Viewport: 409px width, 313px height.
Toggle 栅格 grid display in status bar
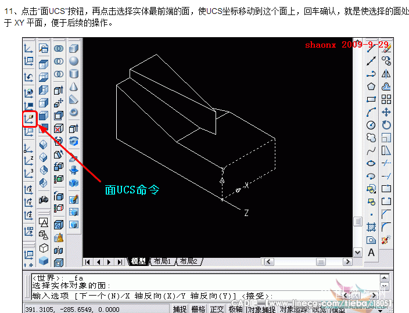tap(198, 310)
